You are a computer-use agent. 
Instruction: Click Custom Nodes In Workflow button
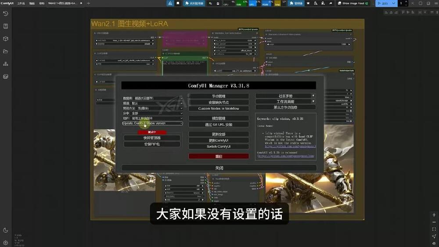click(219, 108)
